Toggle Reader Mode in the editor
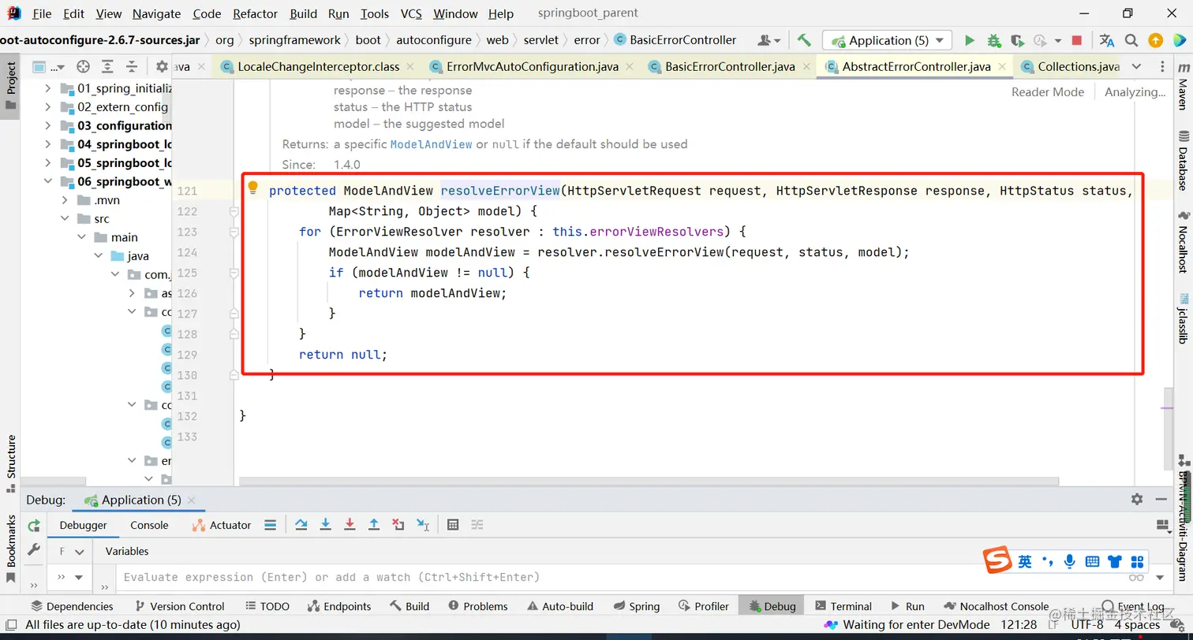Screen dimensions: 1193x640 [x=1048, y=92]
